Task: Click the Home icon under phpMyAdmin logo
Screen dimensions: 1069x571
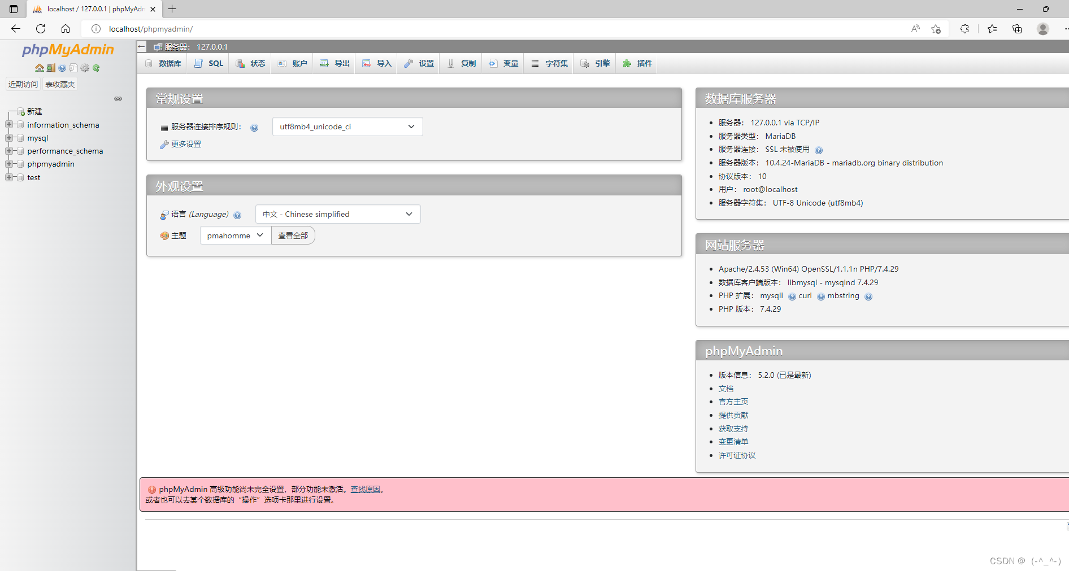Action: 39,68
